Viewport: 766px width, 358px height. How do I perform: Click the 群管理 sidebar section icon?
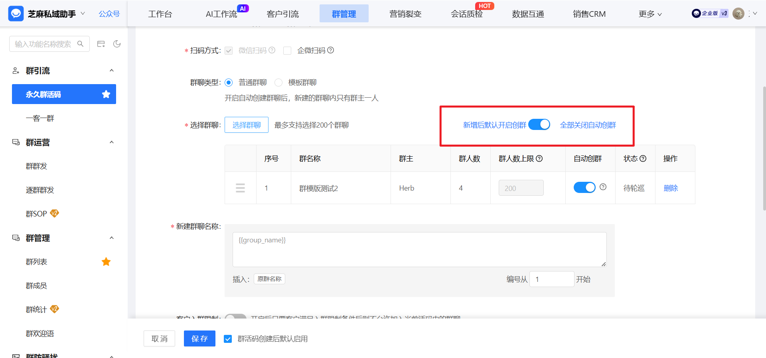point(16,238)
